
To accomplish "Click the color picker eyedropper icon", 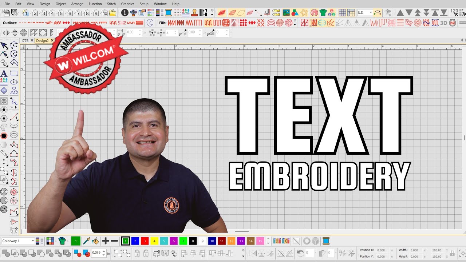I will [x=86, y=241].
